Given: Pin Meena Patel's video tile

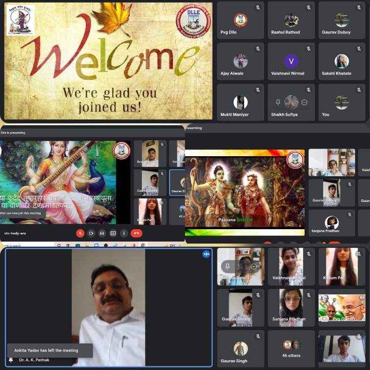Looking at the screenshot, I should point(227,266).
